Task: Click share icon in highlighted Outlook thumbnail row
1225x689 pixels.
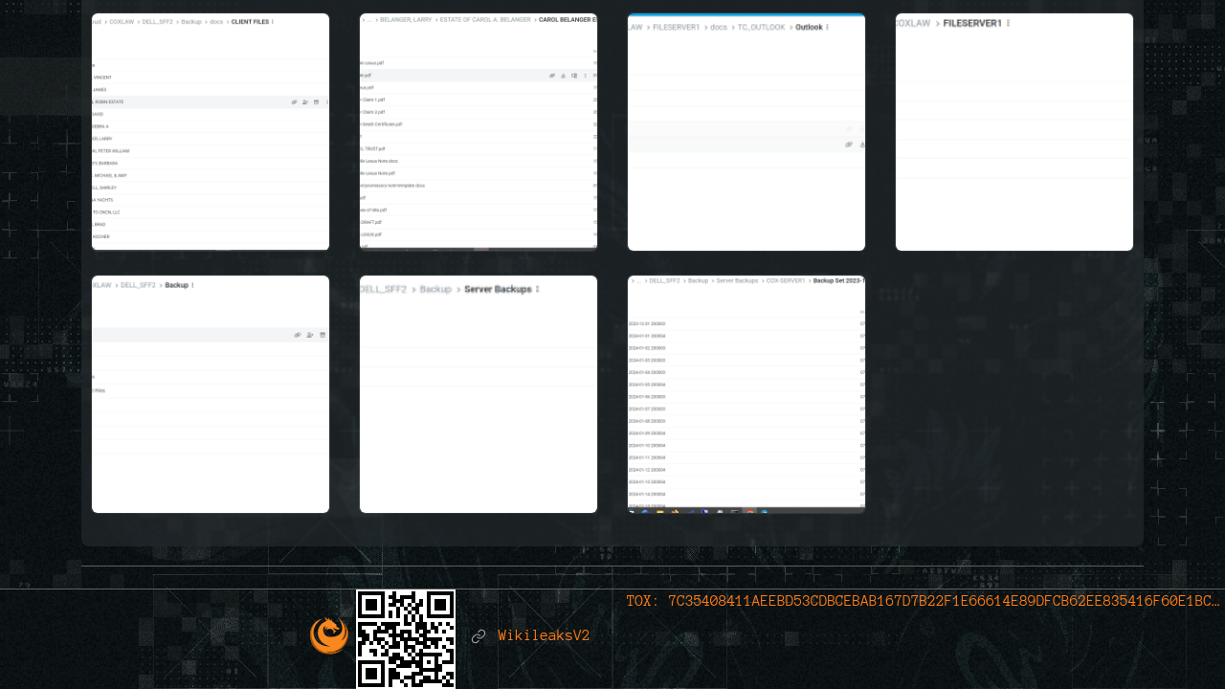Action: tap(849, 144)
